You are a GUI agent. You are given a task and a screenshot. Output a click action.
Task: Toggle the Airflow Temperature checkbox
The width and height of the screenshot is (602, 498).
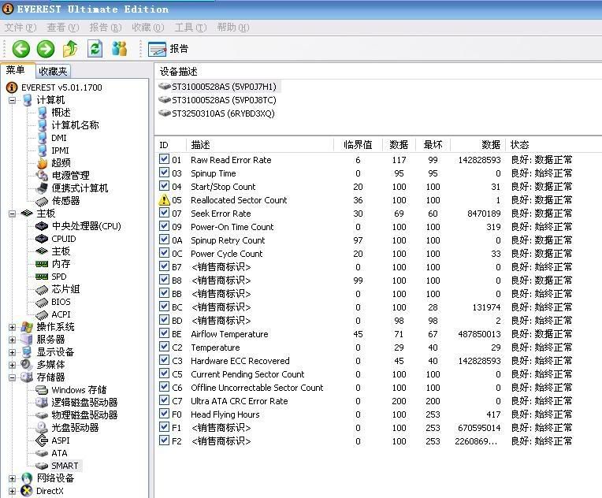(x=165, y=334)
